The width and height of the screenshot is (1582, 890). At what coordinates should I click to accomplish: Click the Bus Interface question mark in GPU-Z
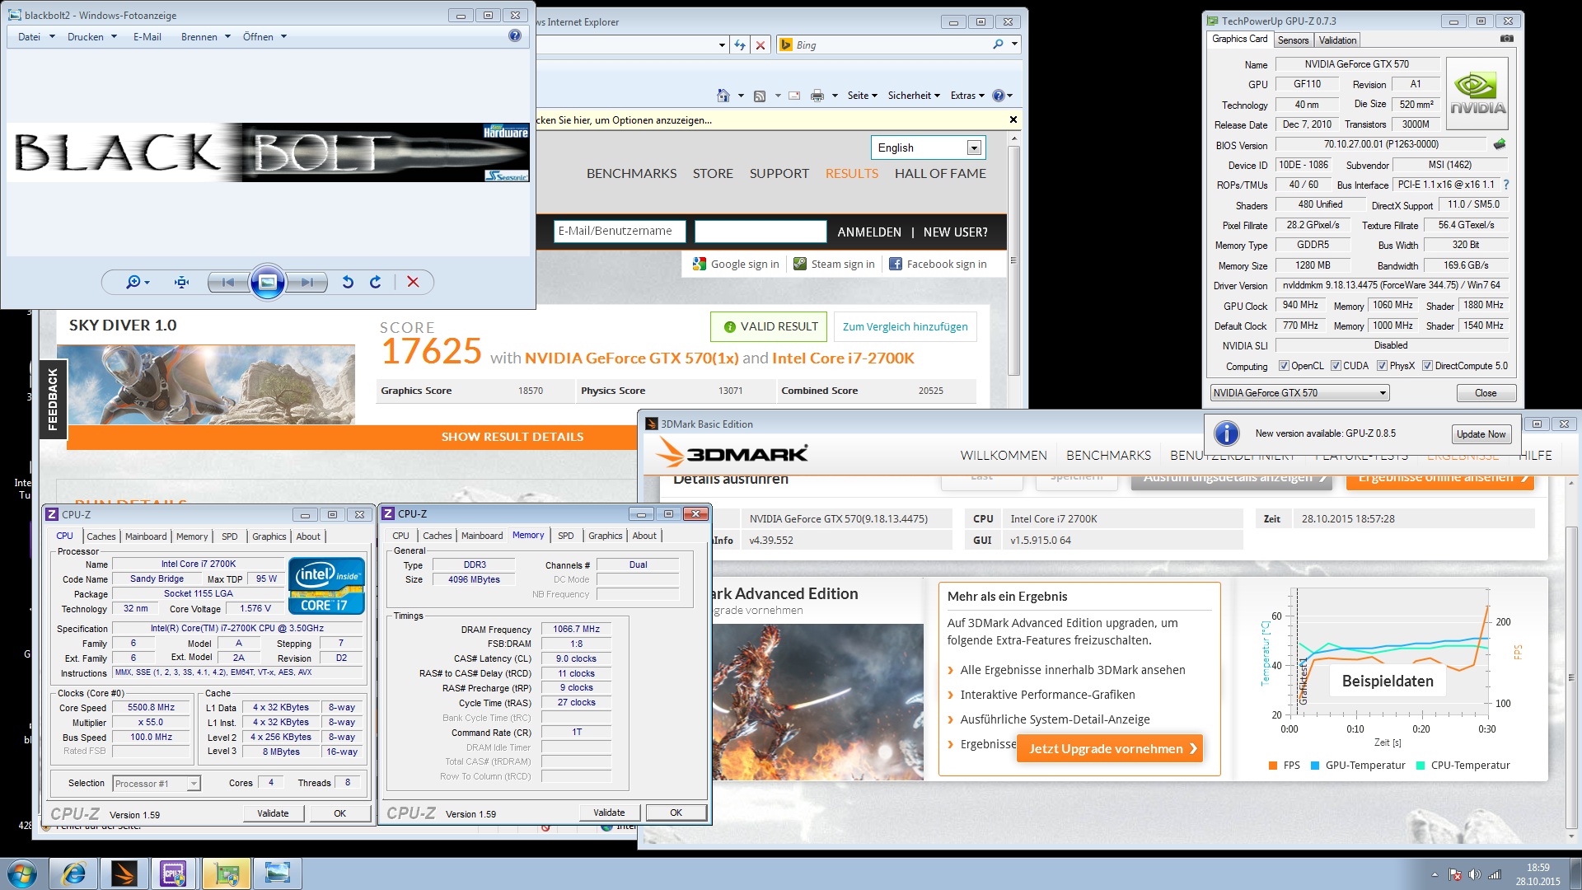click(x=1506, y=185)
